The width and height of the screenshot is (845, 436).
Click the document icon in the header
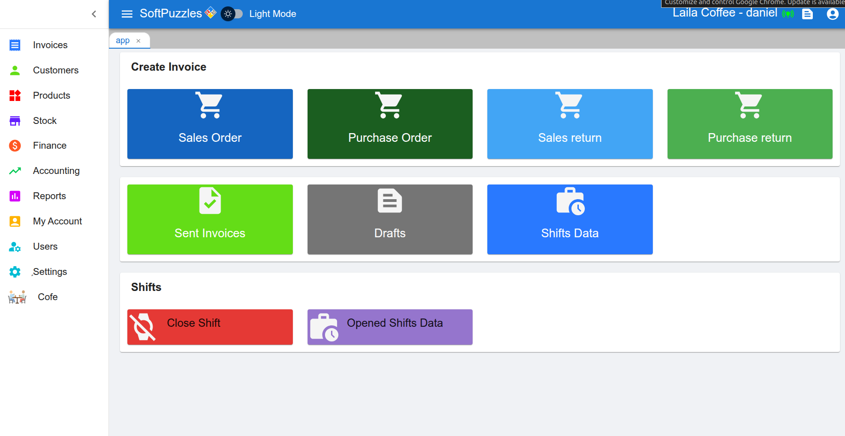tap(807, 14)
